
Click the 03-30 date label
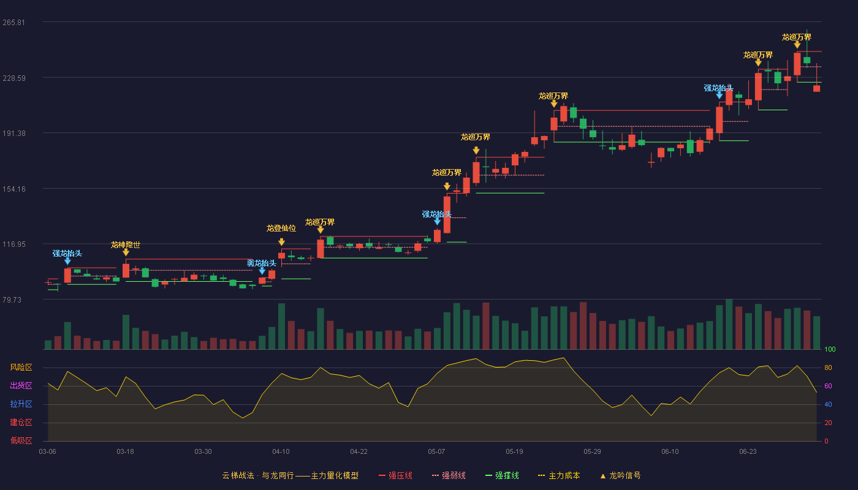click(x=203, y=451)
